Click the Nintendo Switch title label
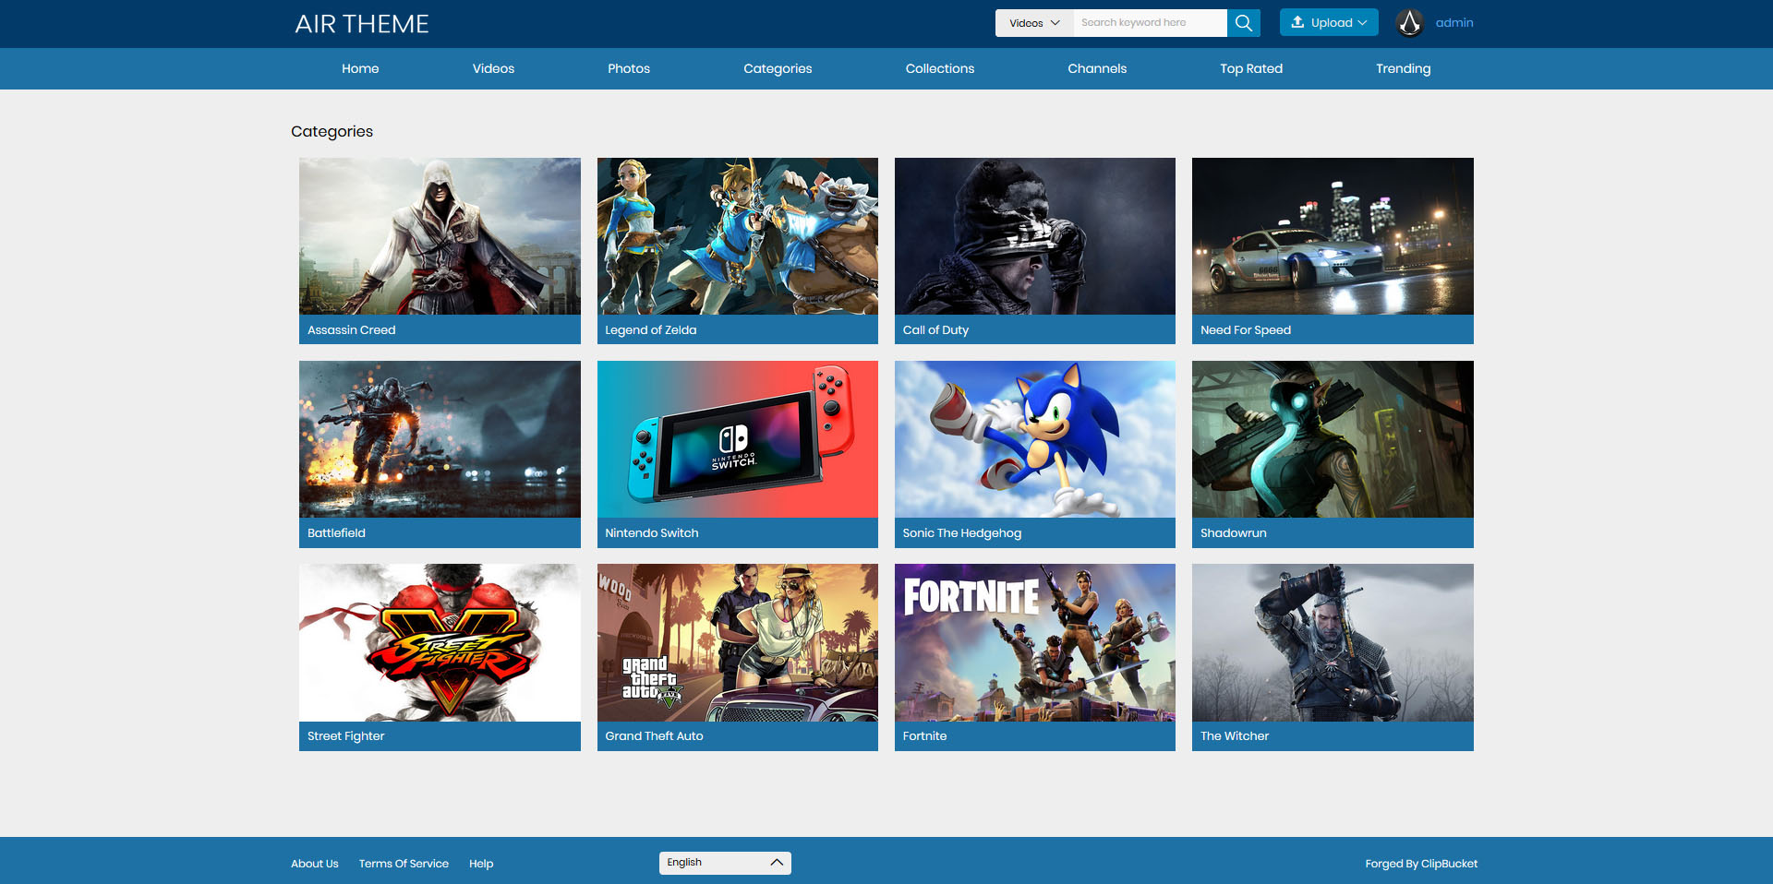This screenshot has height=884, width=1773. click(x=652, y=533)
